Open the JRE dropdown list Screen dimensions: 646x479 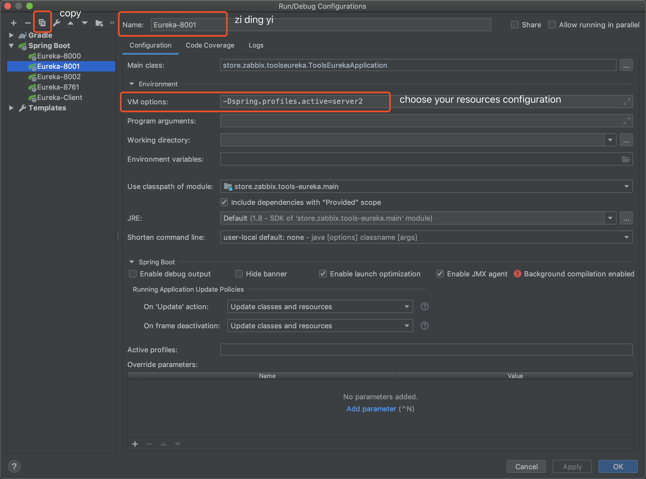[610, 218]
